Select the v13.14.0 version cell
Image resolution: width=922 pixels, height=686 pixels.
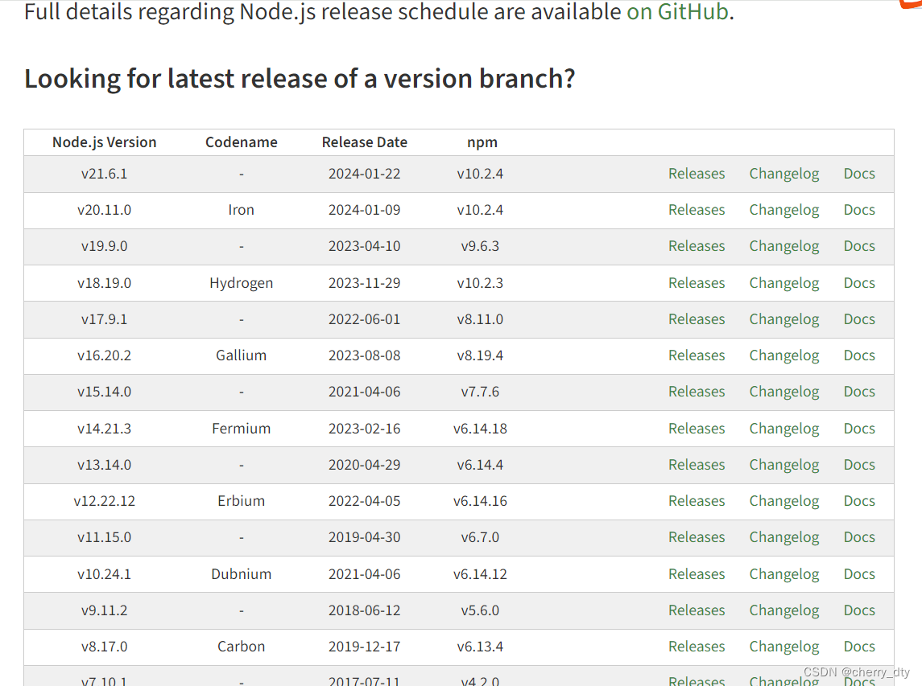[x=104, y=465]
